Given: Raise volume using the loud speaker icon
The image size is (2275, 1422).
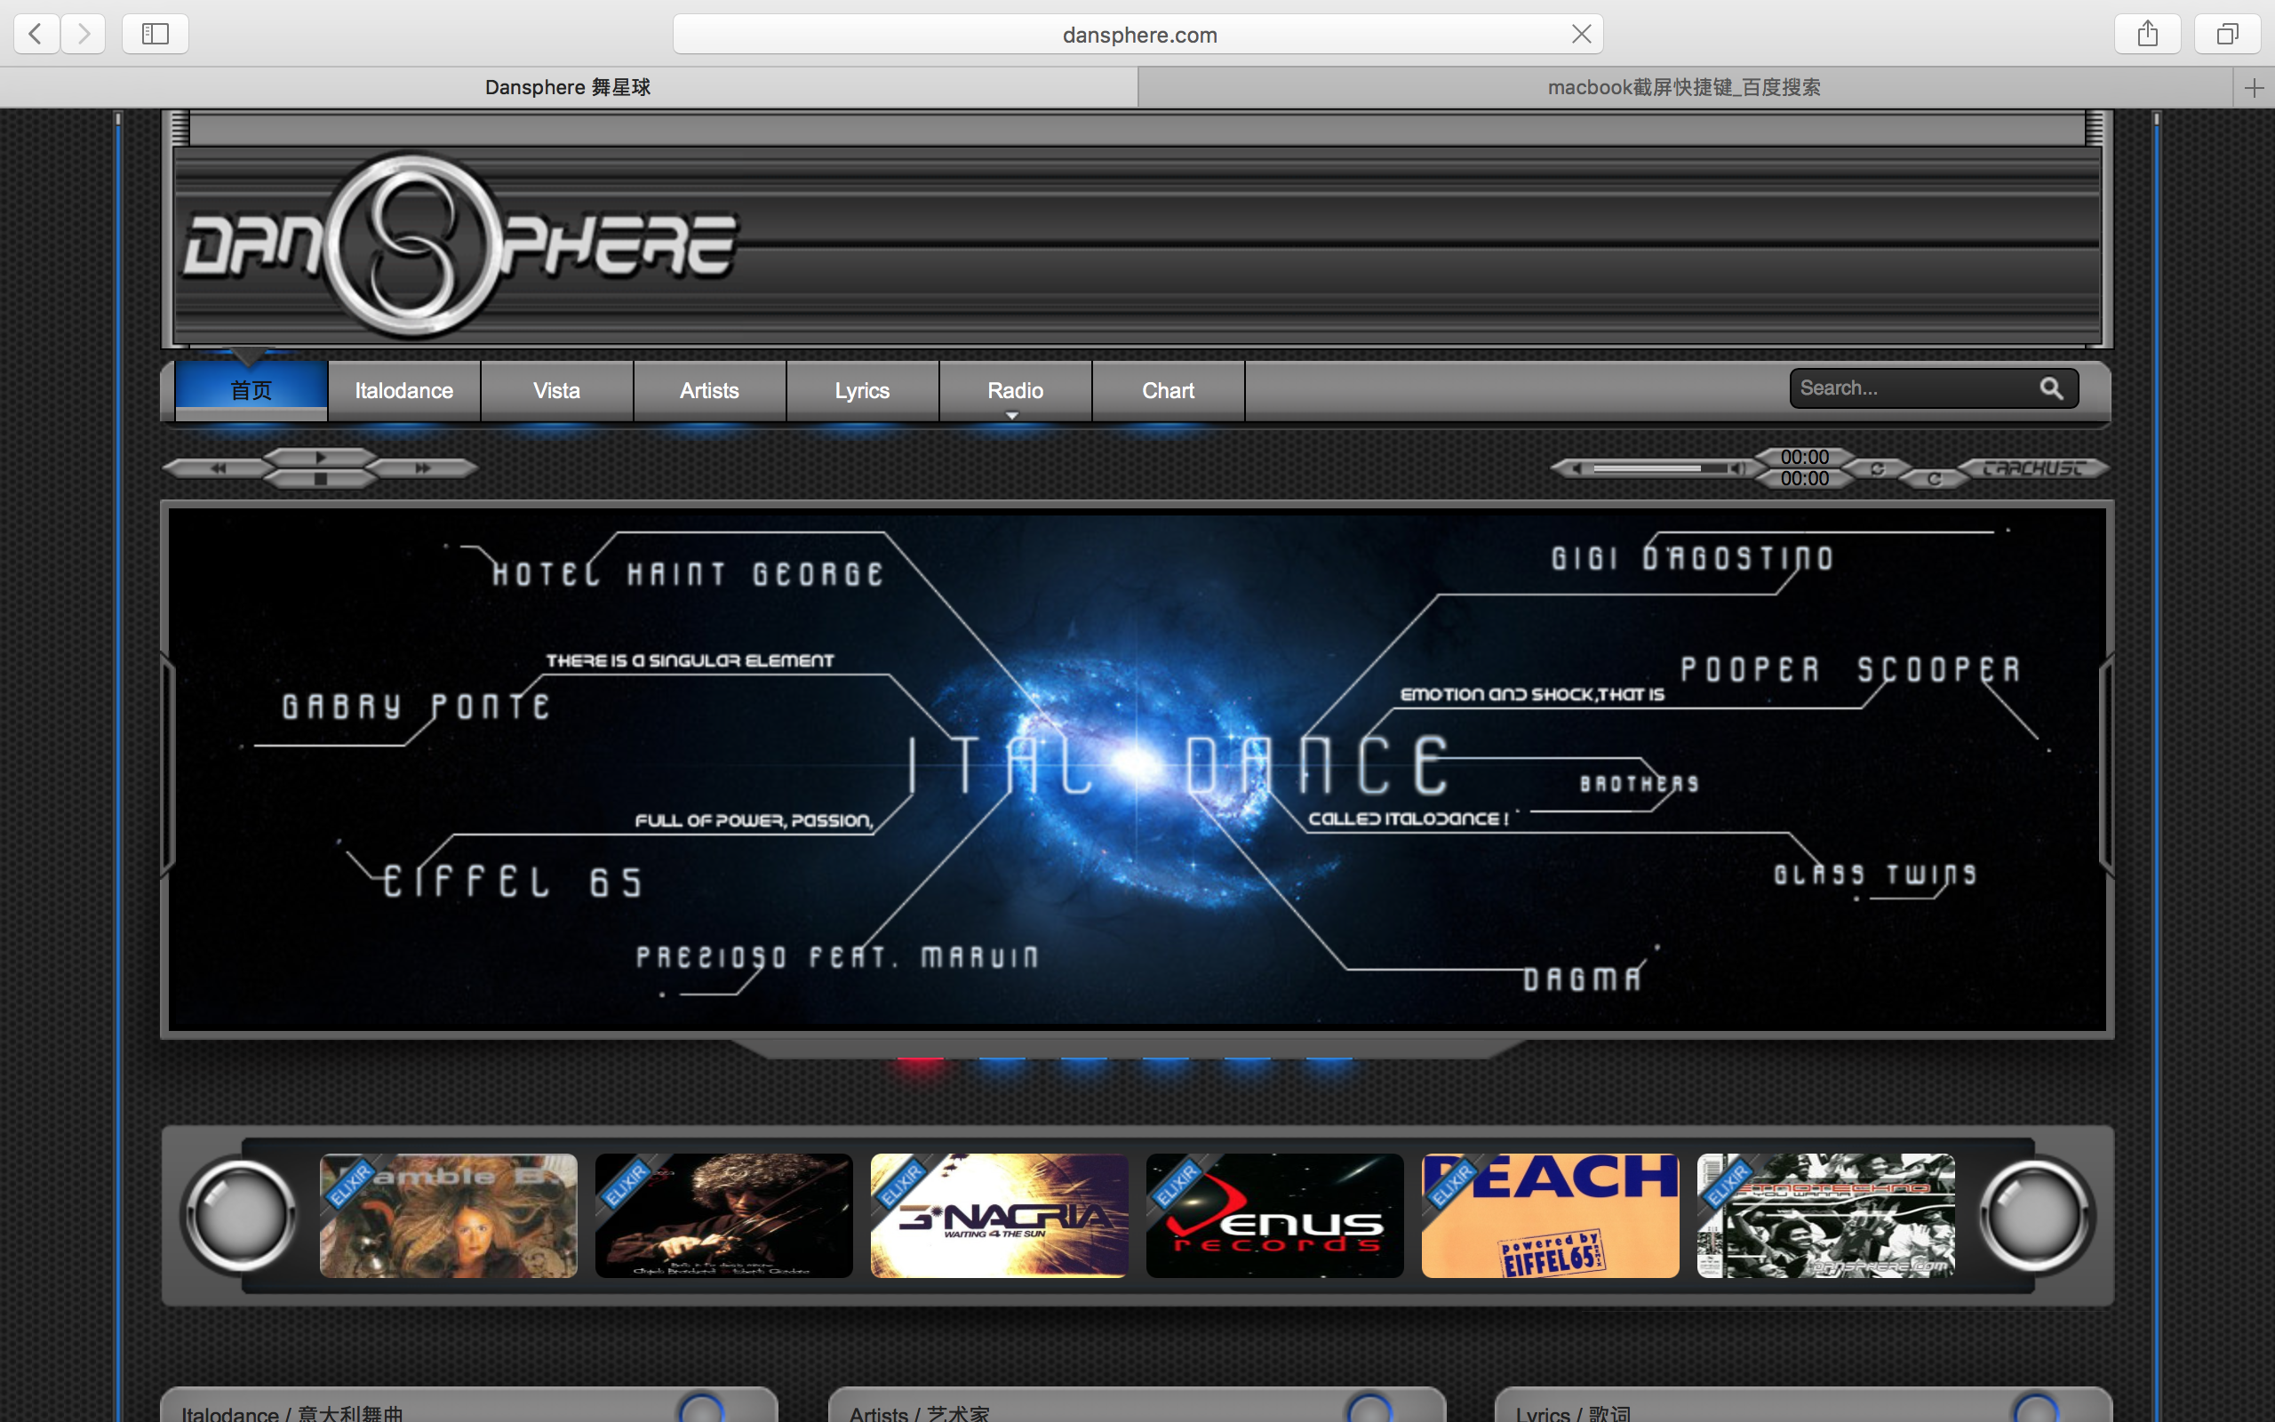Looking at the screenshot, I should click(x=1737, y=468).
